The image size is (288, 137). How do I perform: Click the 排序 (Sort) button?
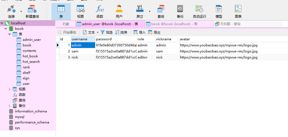(121, 33)
